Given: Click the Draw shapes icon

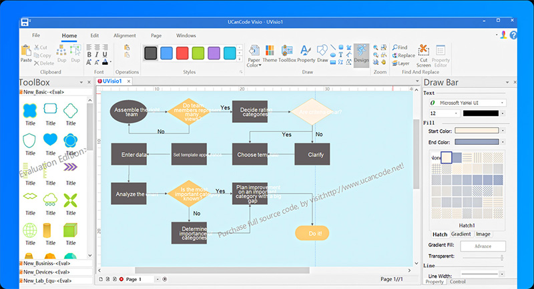Looking at the screenshot, I should (322, 54).
